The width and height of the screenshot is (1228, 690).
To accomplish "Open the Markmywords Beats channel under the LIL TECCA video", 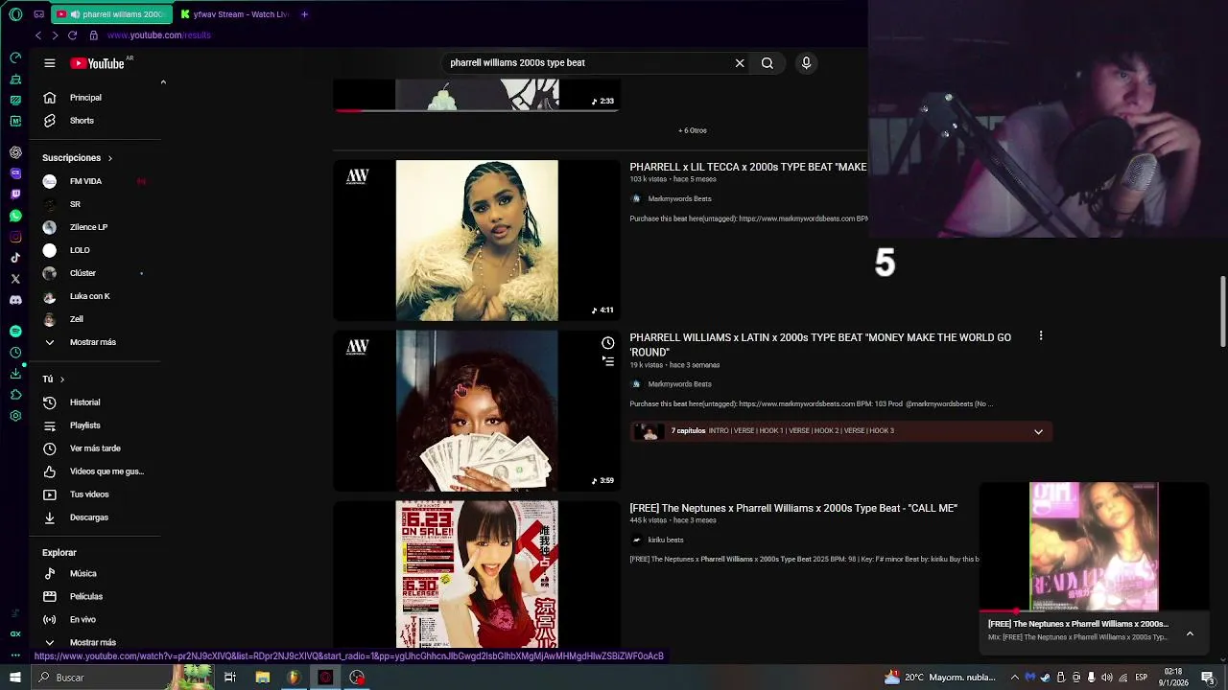I will pyautogui.click(x=679, y=198).
